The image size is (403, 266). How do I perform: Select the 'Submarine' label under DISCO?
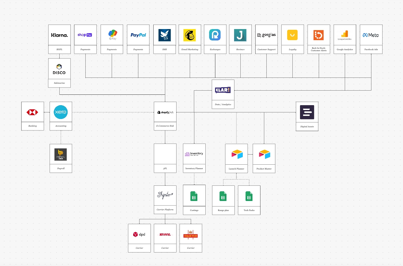point(59,83)
